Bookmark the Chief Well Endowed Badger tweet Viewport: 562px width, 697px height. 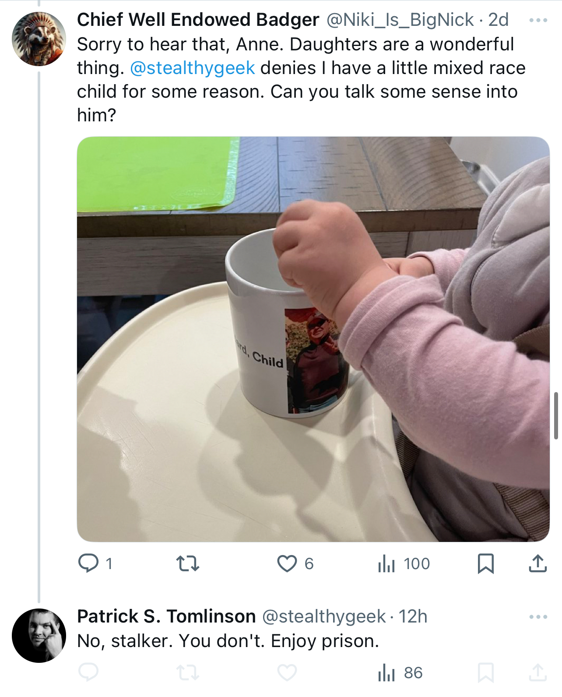point(486,563)
